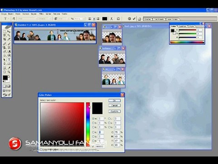Select the Path Selection tool
The width and height of the screenshot is (218, 164).
point(5,60)
